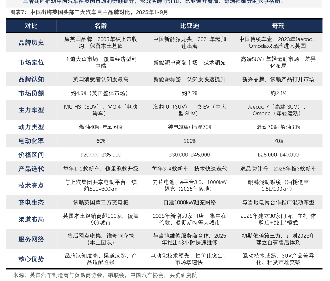330x281 pixels.
Task: Select the 自建1000kW超充网络 cell
Action: click(x=189, y=202)
